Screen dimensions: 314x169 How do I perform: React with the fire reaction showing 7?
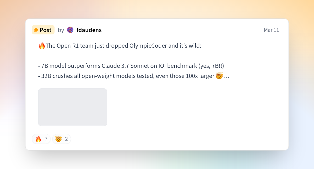coord(41,139)
